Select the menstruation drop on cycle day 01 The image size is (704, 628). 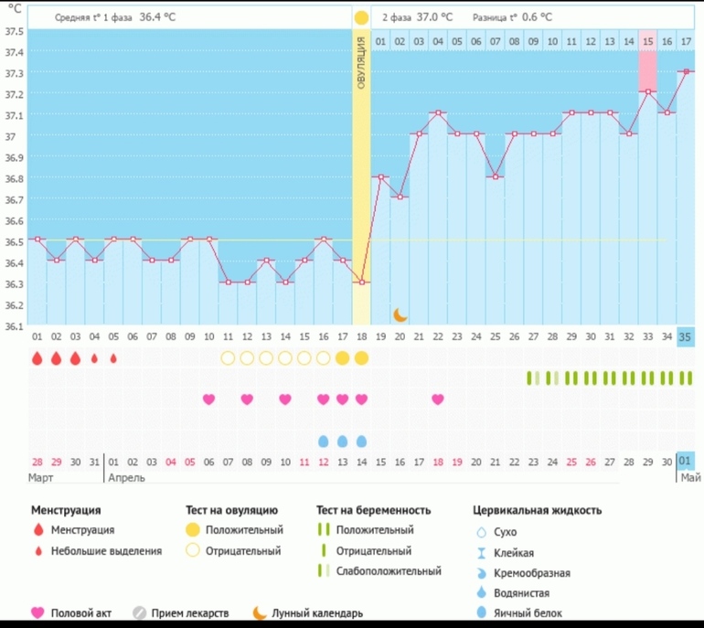click(x=37, y=358)
